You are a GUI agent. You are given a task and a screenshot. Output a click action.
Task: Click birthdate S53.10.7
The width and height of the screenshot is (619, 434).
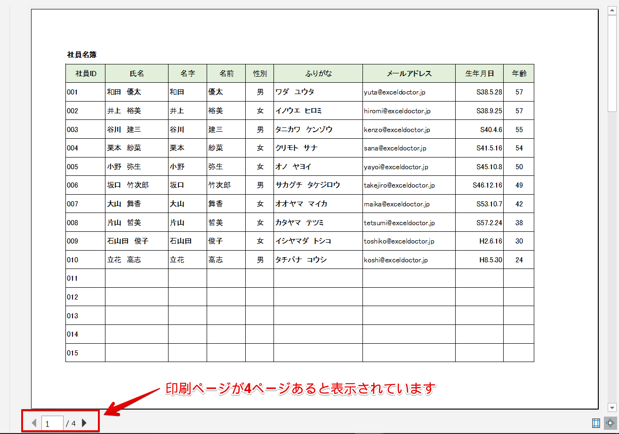click(489, 204)
